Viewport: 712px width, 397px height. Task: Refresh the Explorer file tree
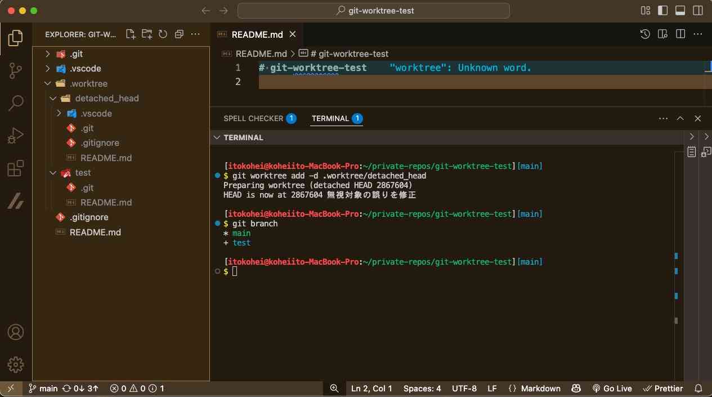pyautogui.click(x=163, y=34)
